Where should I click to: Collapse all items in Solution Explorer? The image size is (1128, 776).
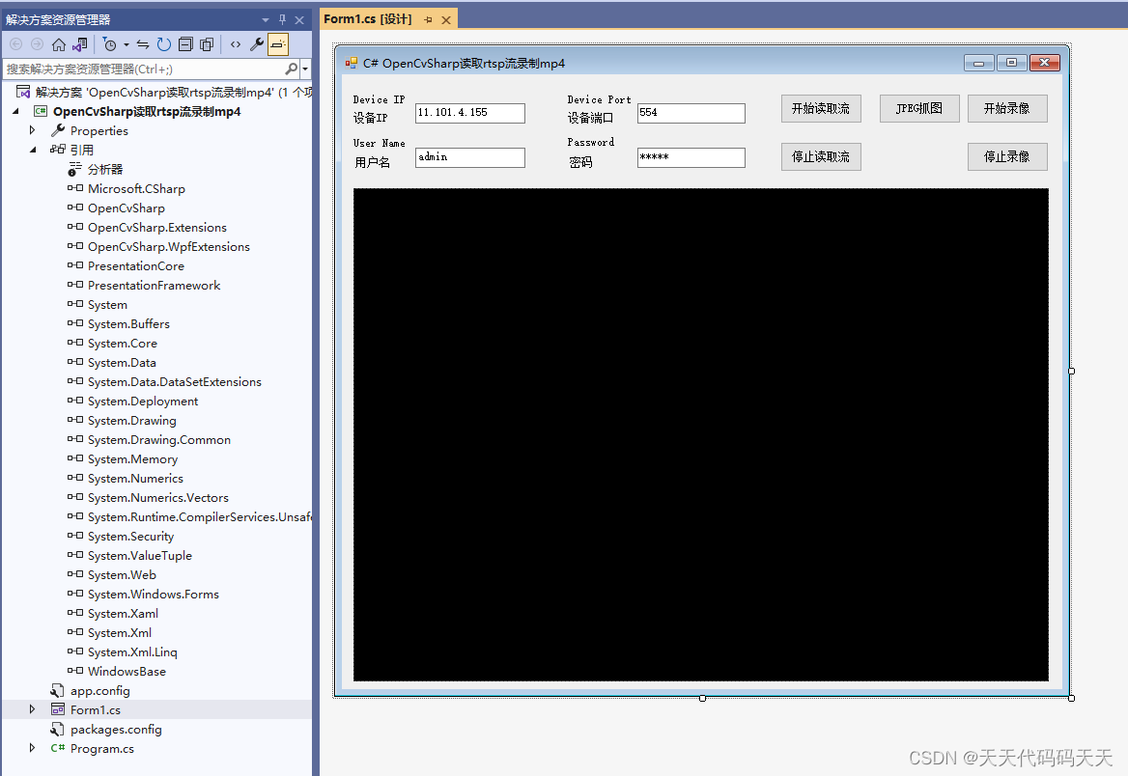tap(185, 44)
